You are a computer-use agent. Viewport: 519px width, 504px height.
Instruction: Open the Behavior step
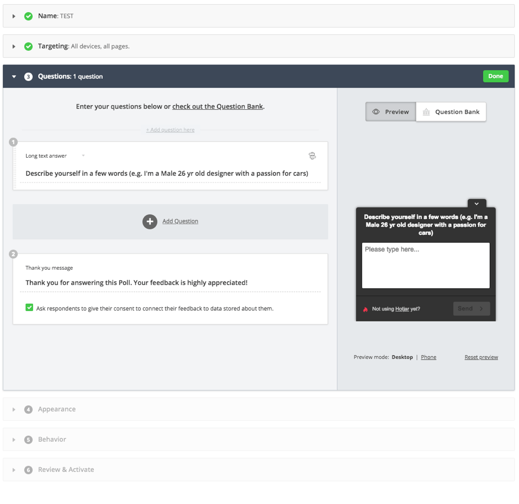click(259, 439)
